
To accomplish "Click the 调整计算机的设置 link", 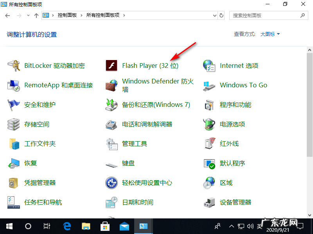I will (x=32, y=34).
